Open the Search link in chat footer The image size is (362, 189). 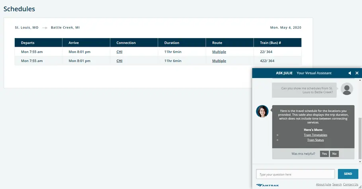337,185
